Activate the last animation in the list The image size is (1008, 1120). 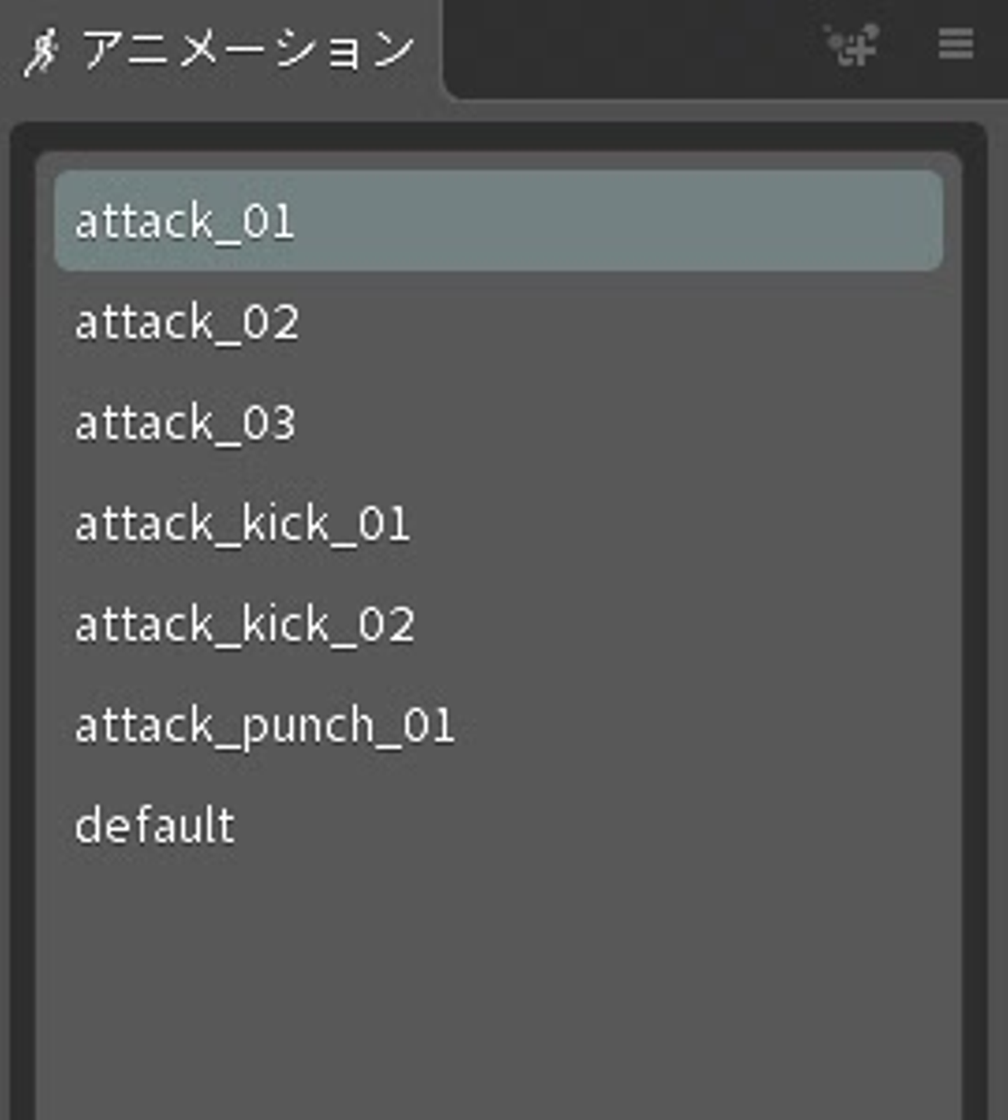pyautogui.click(x=155, y=827)
